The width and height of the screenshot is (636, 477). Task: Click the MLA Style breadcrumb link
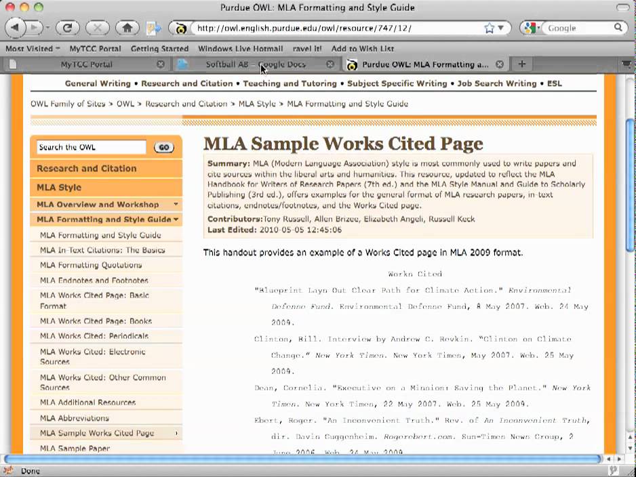click(x=257, y=104)
